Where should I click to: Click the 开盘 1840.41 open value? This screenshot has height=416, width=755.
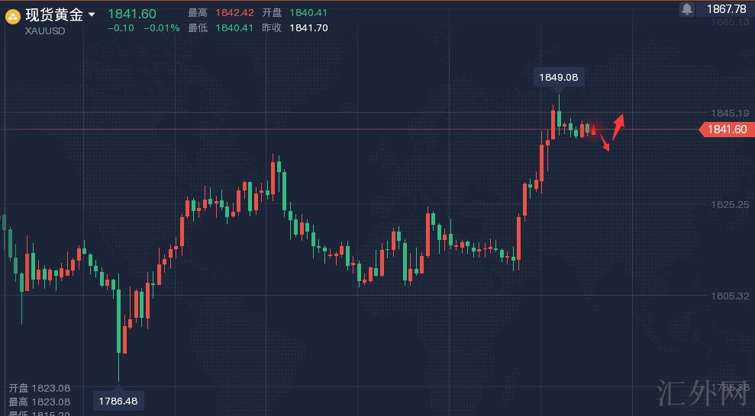tap(308, 13)
